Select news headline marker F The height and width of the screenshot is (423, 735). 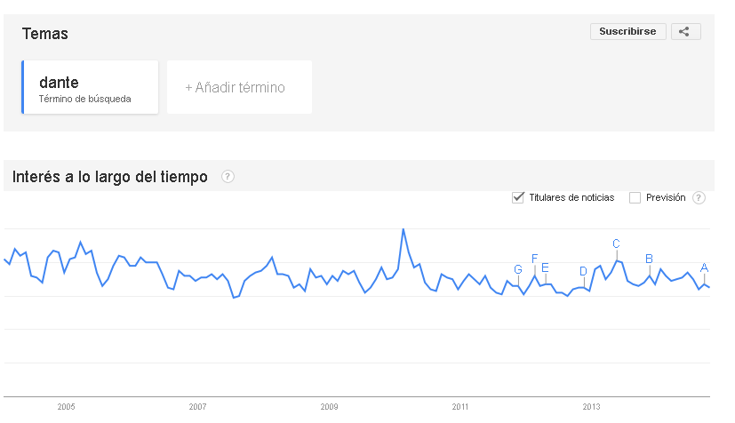click(534, 258)
